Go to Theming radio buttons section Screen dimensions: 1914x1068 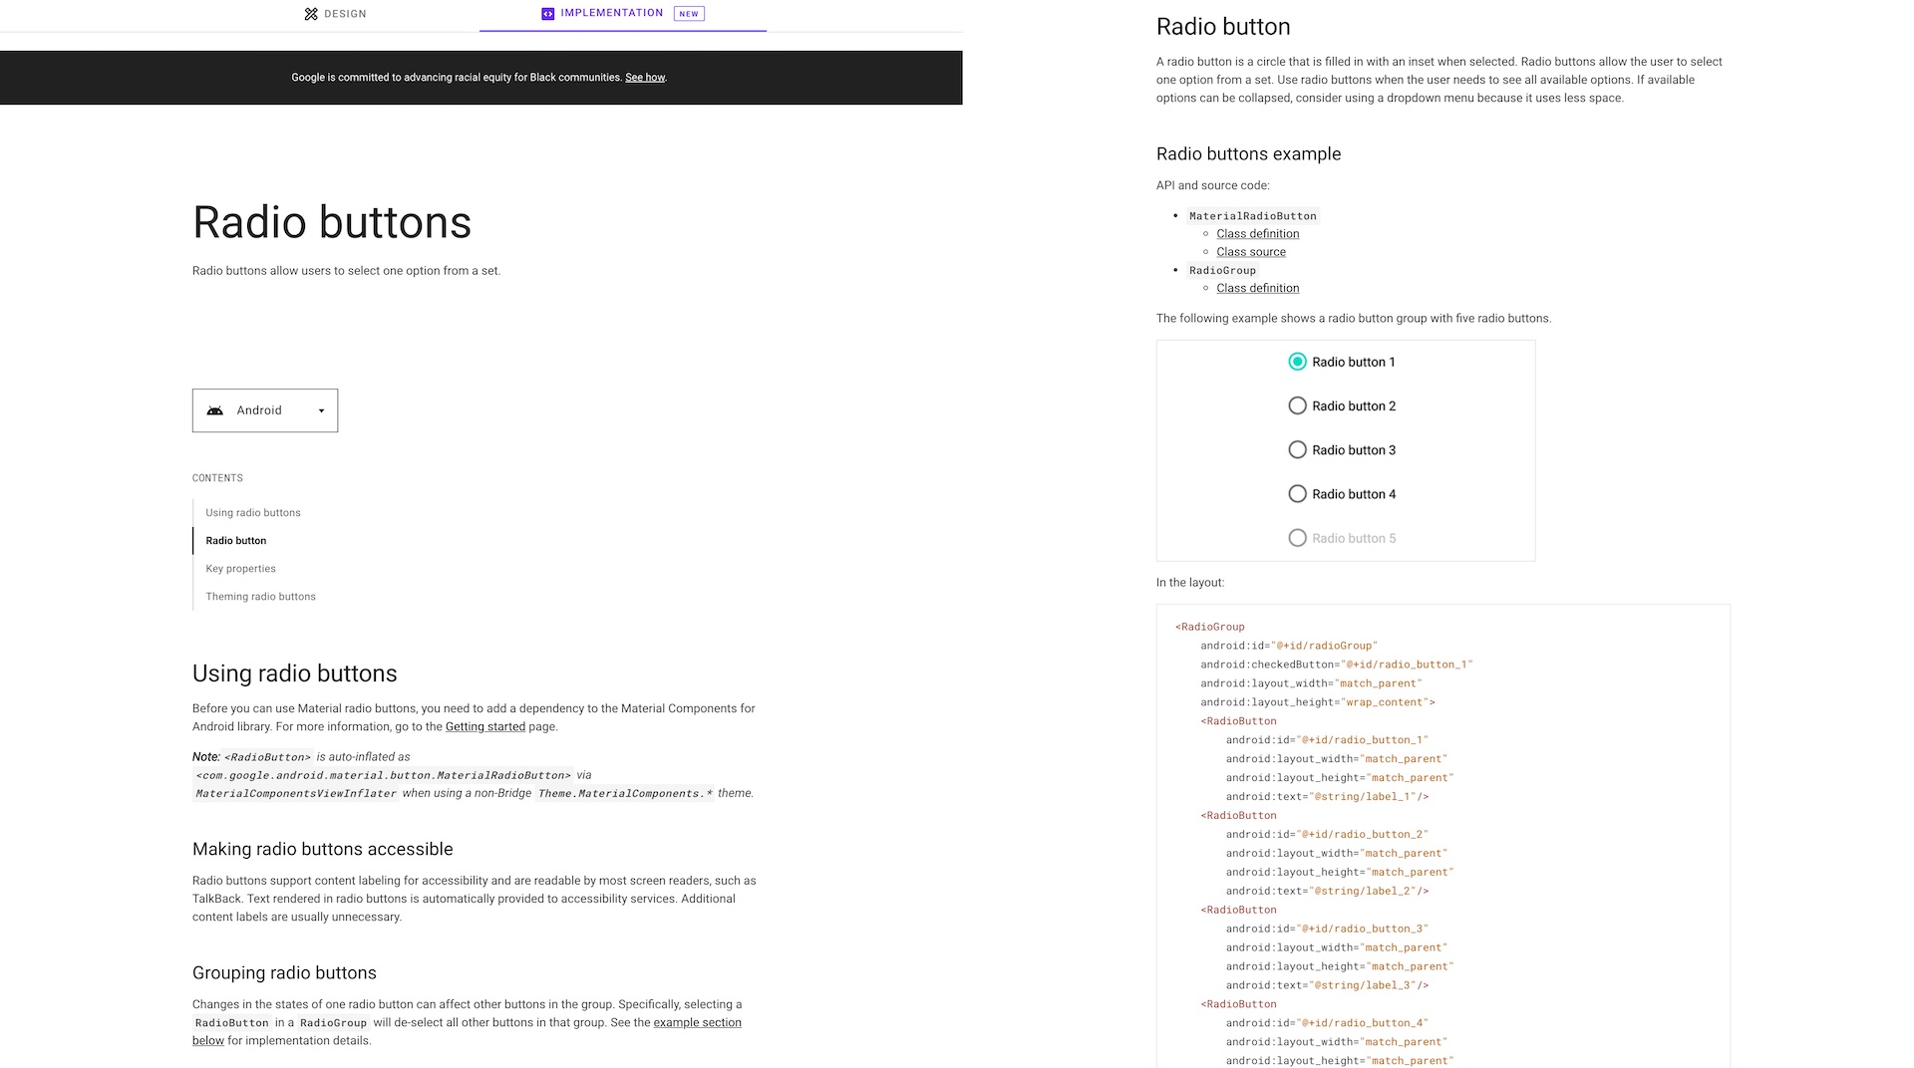click(260, 597)
